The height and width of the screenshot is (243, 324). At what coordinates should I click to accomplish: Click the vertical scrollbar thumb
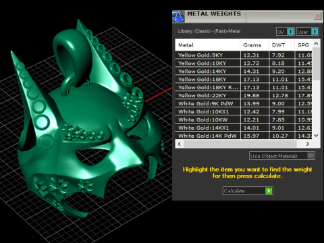(x=316, y=63)
